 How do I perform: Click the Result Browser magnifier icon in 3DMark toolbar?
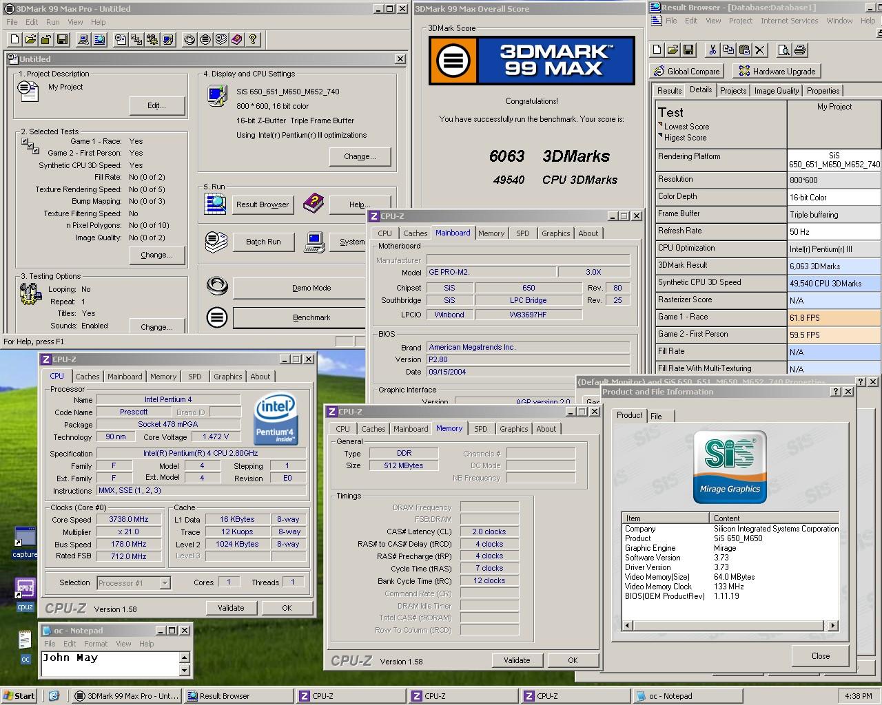pos(99,39)
